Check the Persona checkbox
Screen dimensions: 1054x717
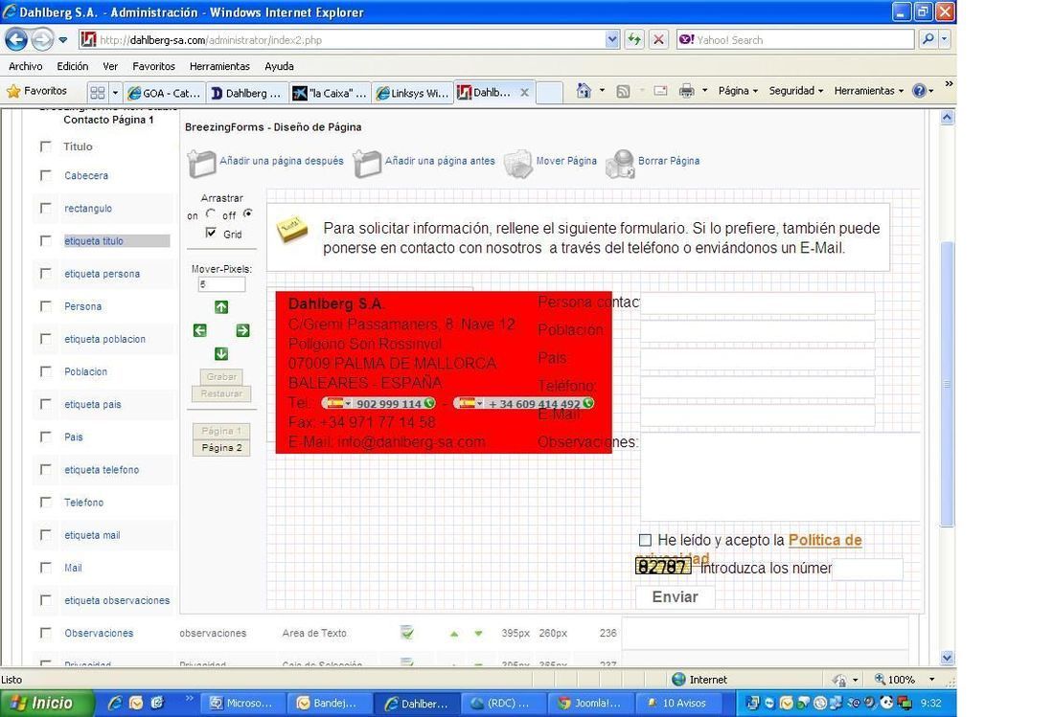click(x=46, y=306)
